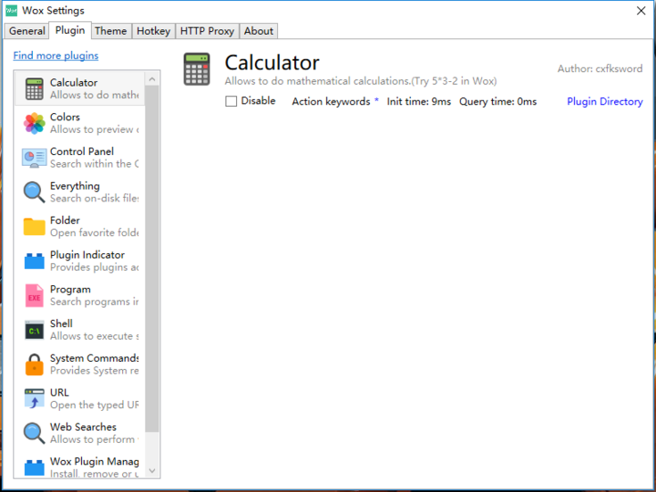Select the 'Shell' plugin name

click(x=61, y=323)
